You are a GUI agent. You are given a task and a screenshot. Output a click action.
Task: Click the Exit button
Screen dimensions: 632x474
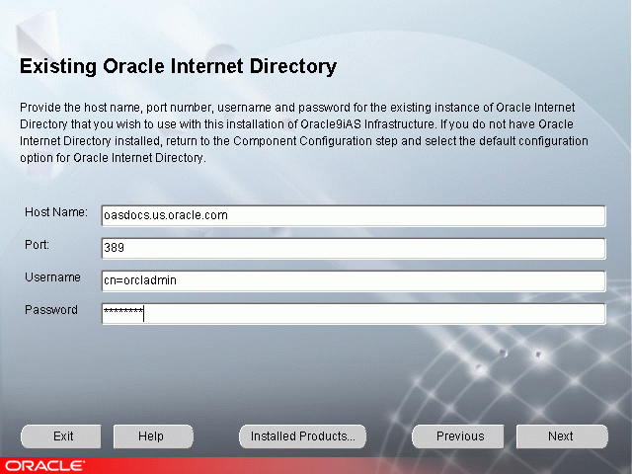[x=61, y=436]
